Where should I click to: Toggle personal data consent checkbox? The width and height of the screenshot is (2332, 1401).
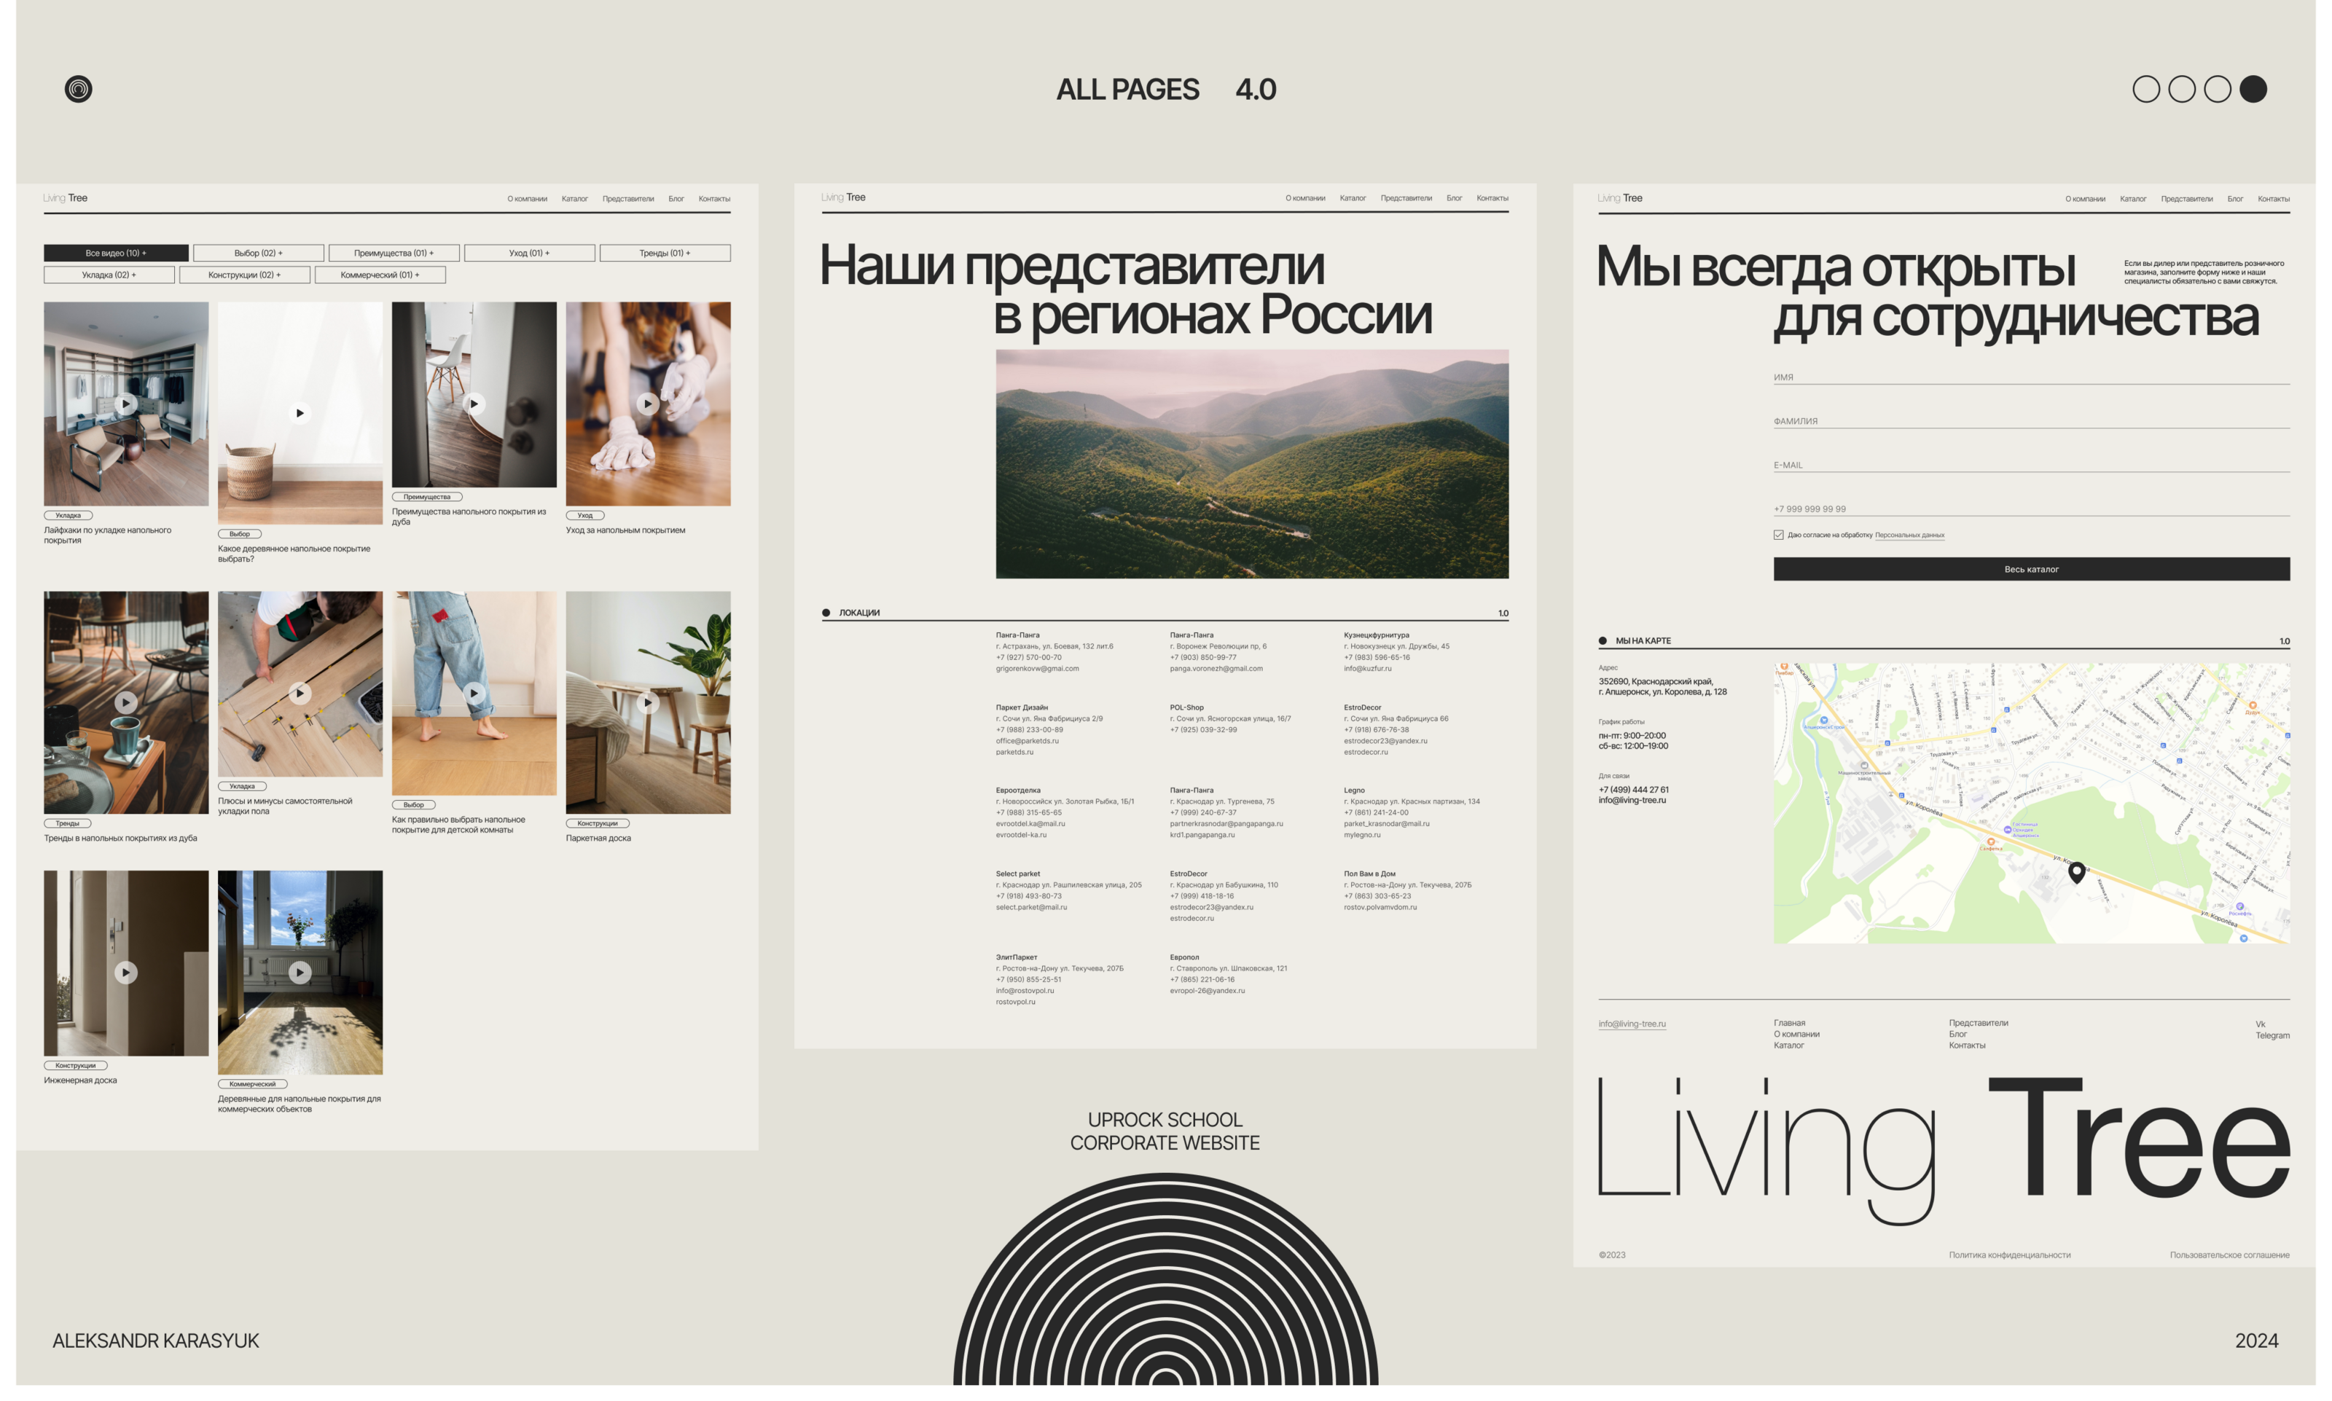tap(1779, 535)
